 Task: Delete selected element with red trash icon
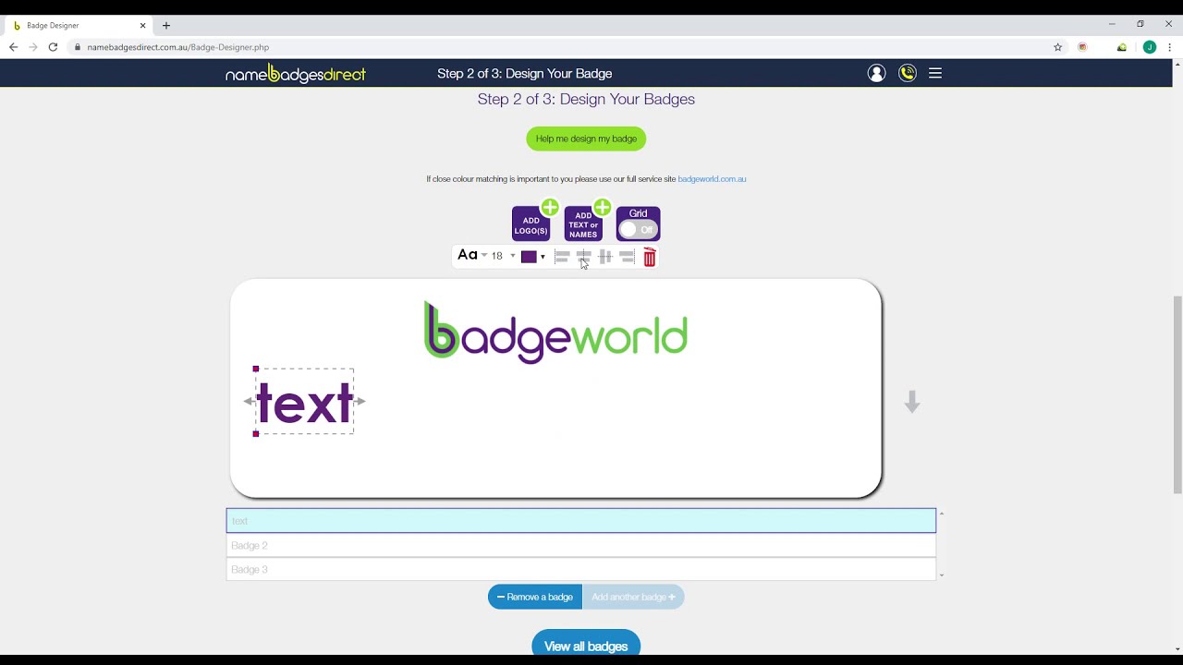pyautogui.click(x=650, y=258)
